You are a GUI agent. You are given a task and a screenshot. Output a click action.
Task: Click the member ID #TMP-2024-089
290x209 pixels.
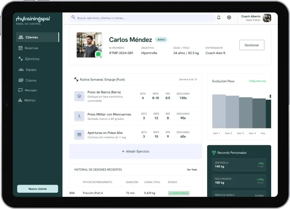(x=121, y=53)
